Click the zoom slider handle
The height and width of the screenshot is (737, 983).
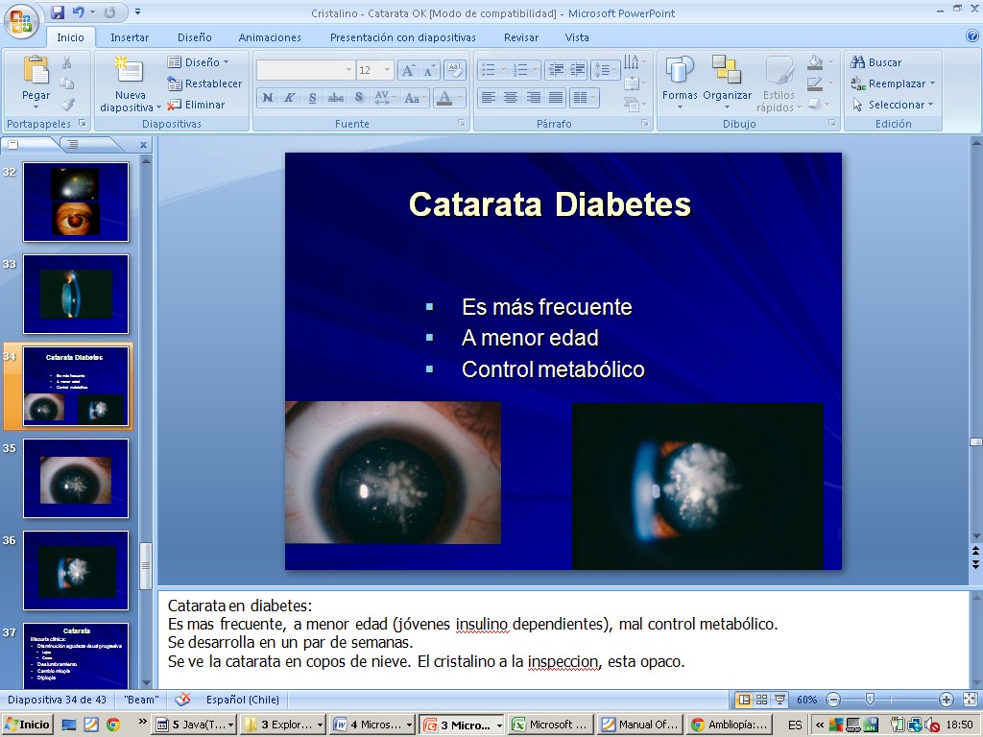870,700
